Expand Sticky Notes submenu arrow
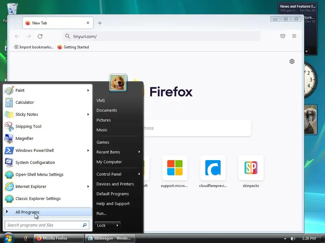This screenshot has width=325, height=243. coord(88,114)
